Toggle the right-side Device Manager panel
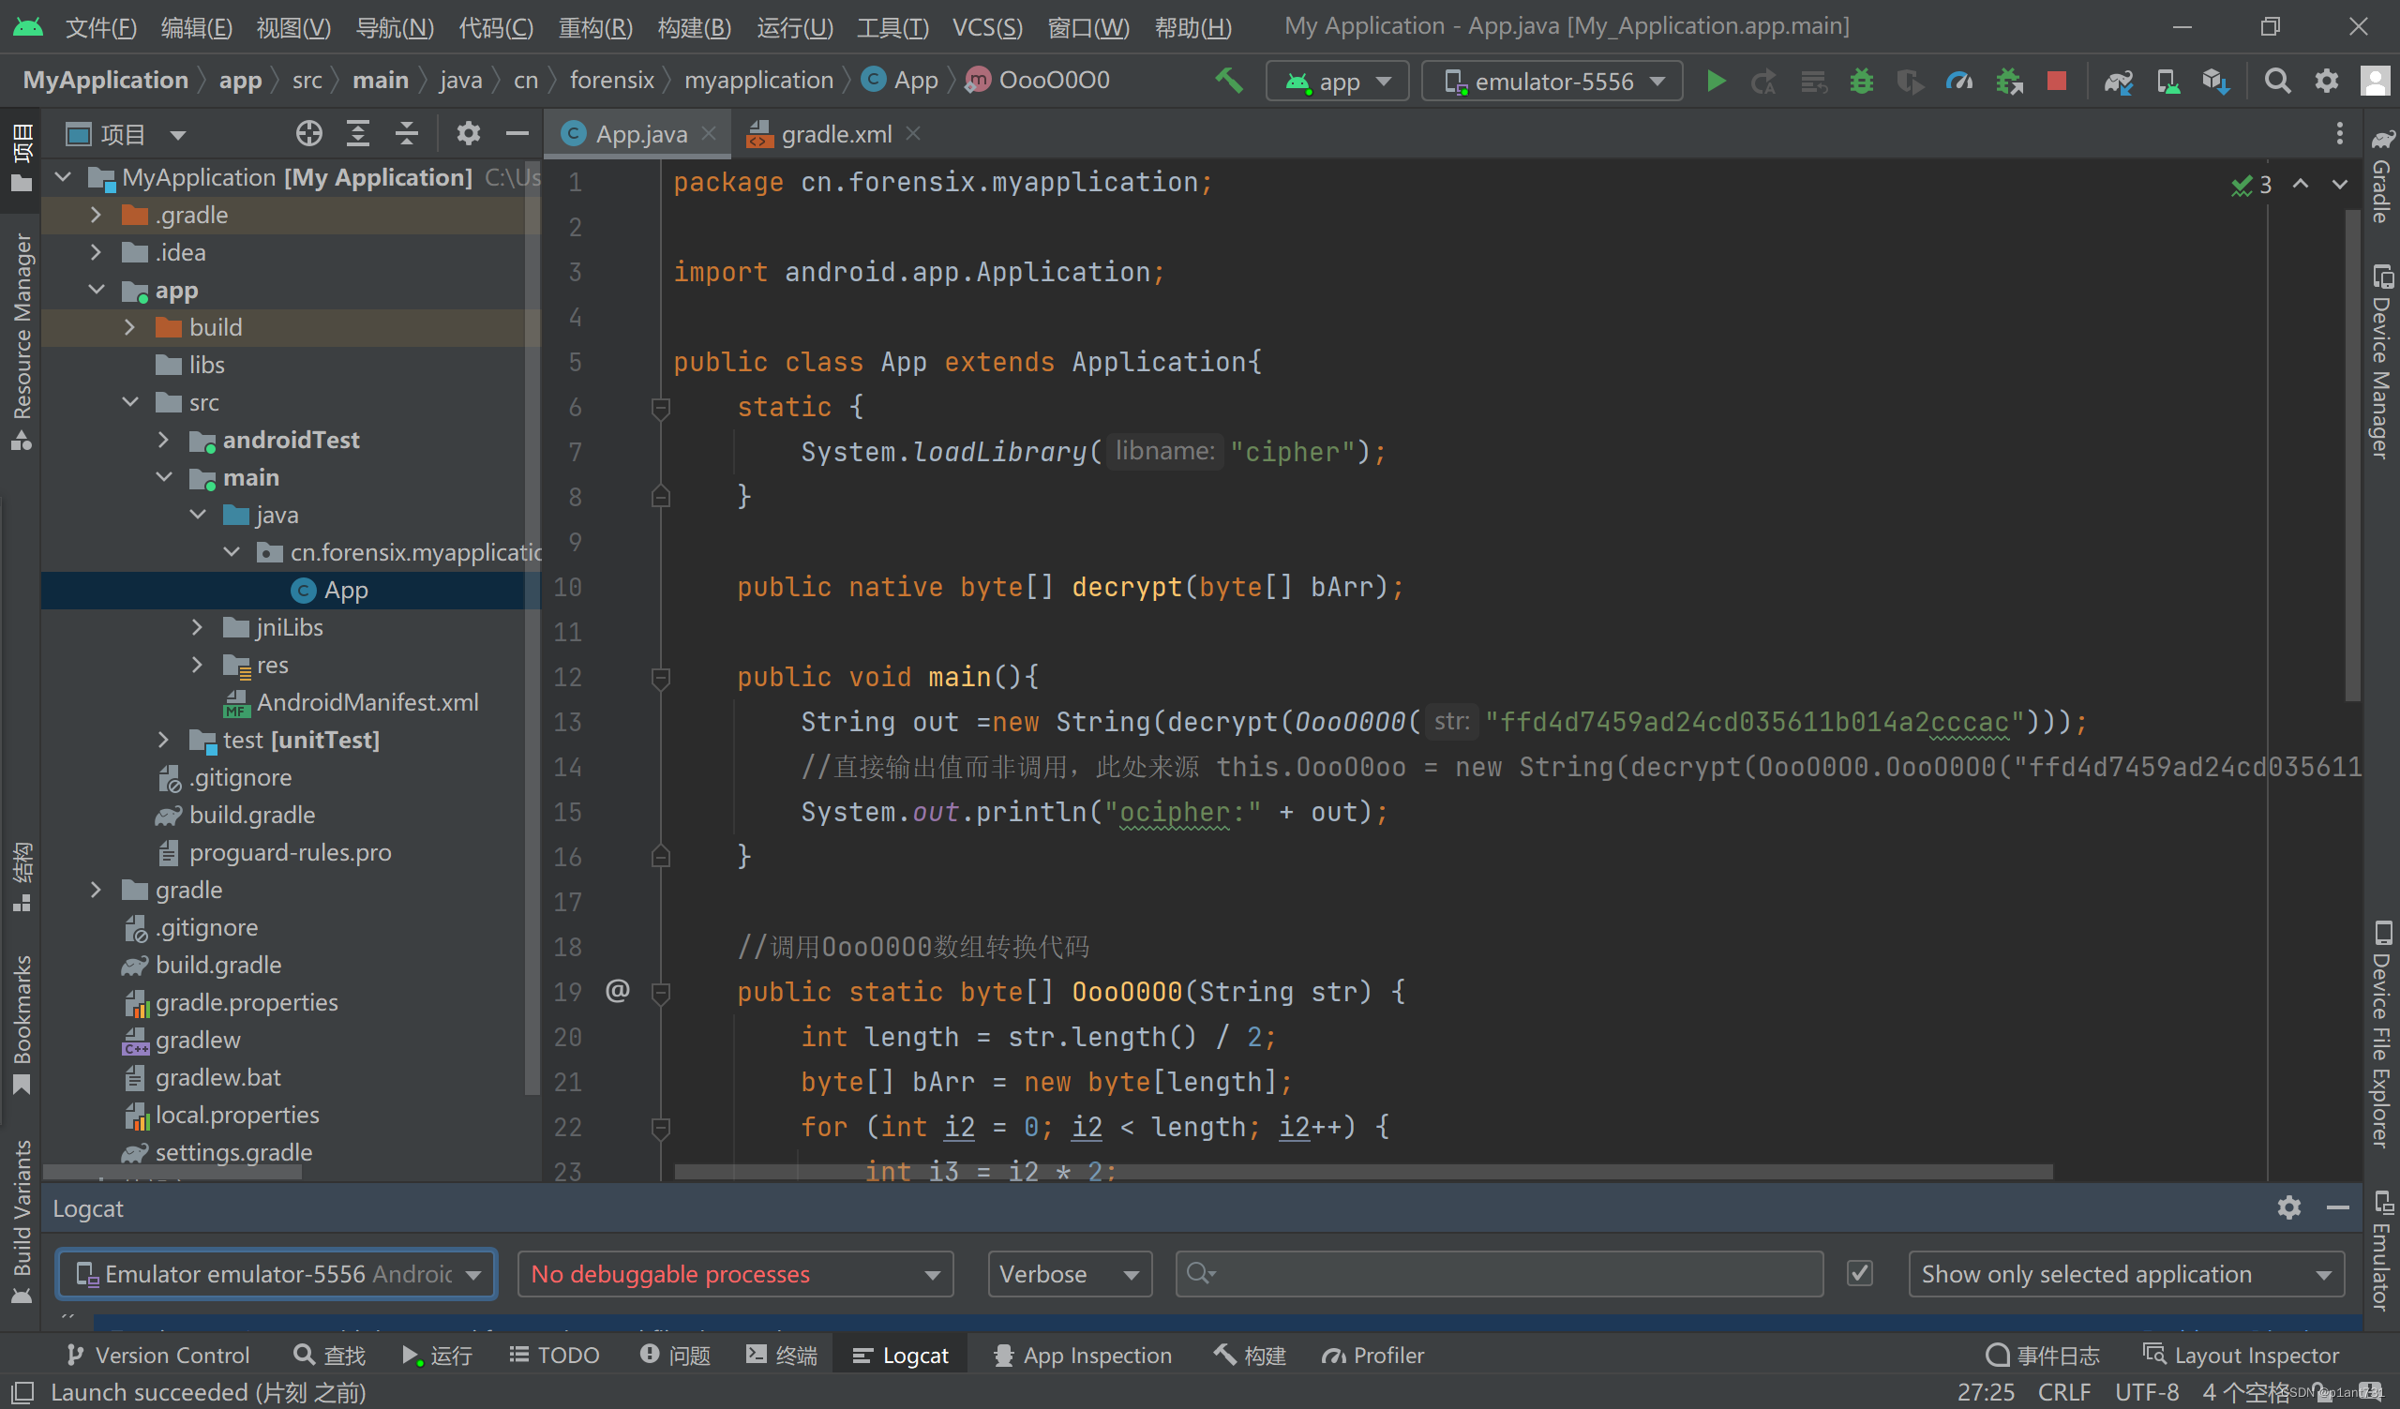 point(2381,362)
